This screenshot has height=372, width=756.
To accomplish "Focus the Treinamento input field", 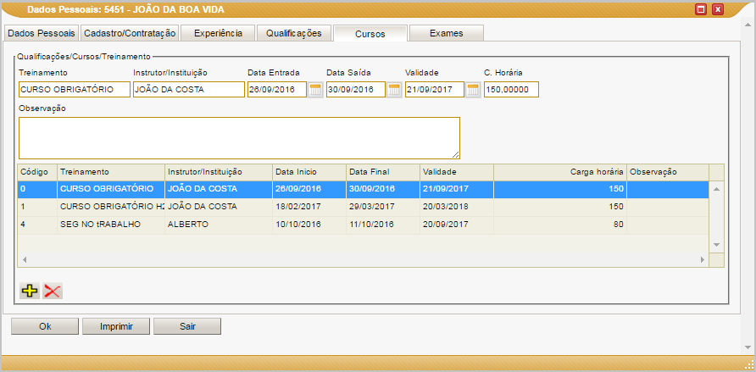I will 75,90.
